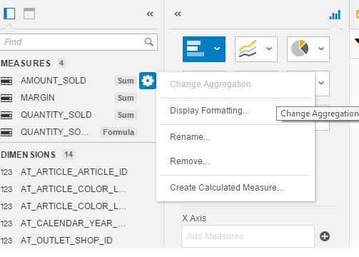Image resolution: width=359 pixels, height=257 pixels.
Task: Select the bar chart type icon
Action: pos(196,49)
